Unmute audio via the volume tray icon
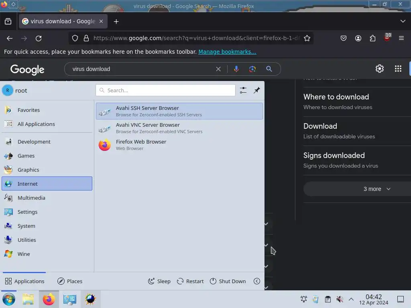The width and height of the screenshot is (411, 308). point(340,299)
